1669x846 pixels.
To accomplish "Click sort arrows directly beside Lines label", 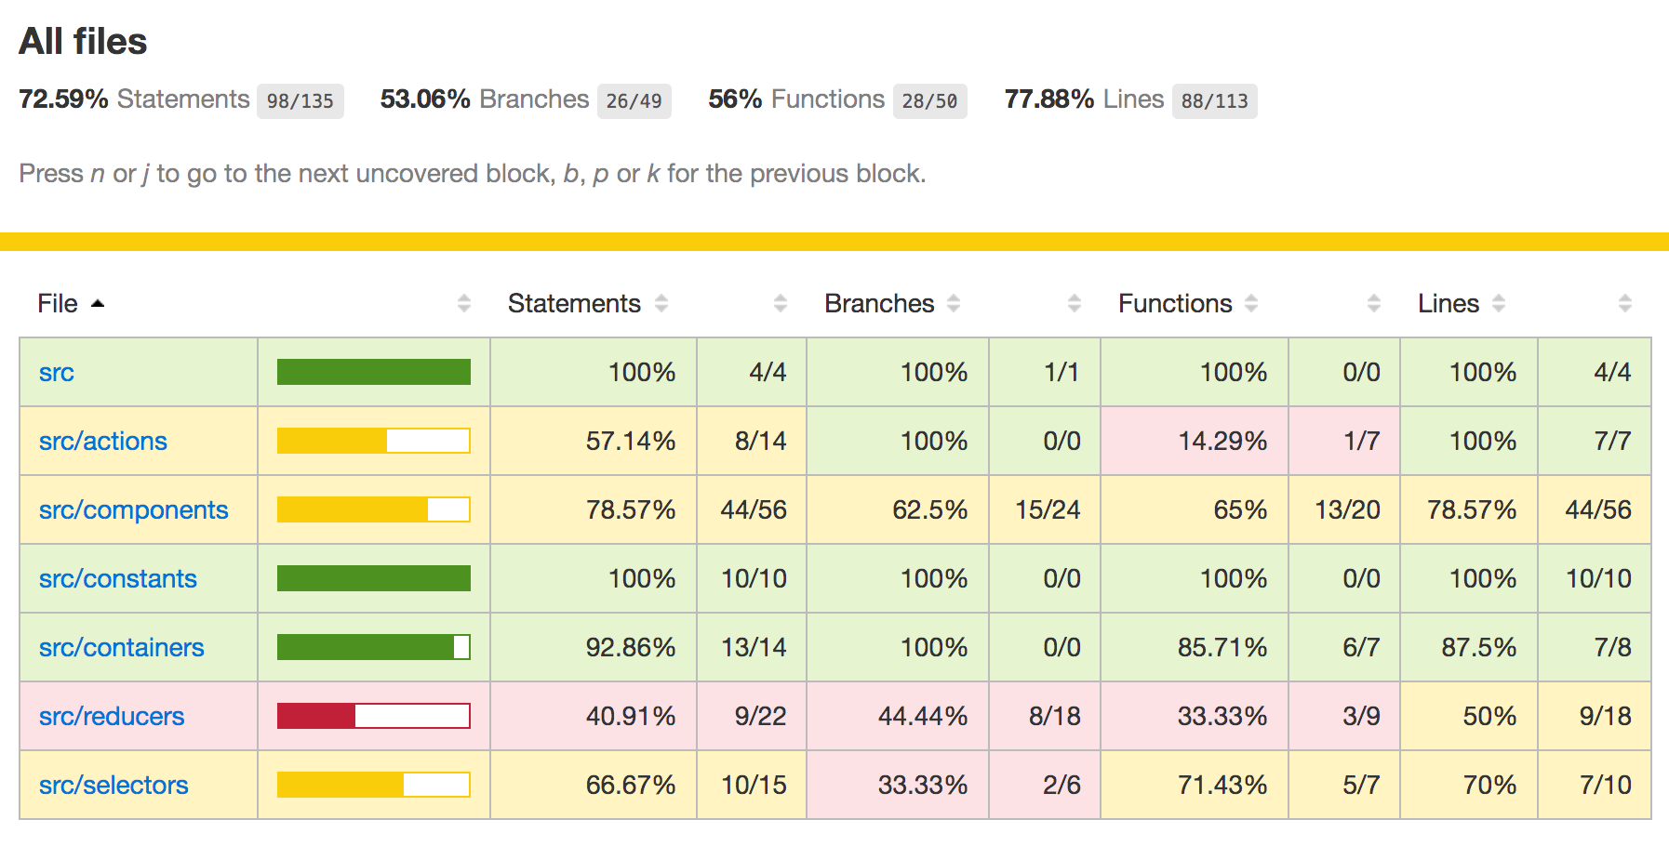I will point(1499,303).
